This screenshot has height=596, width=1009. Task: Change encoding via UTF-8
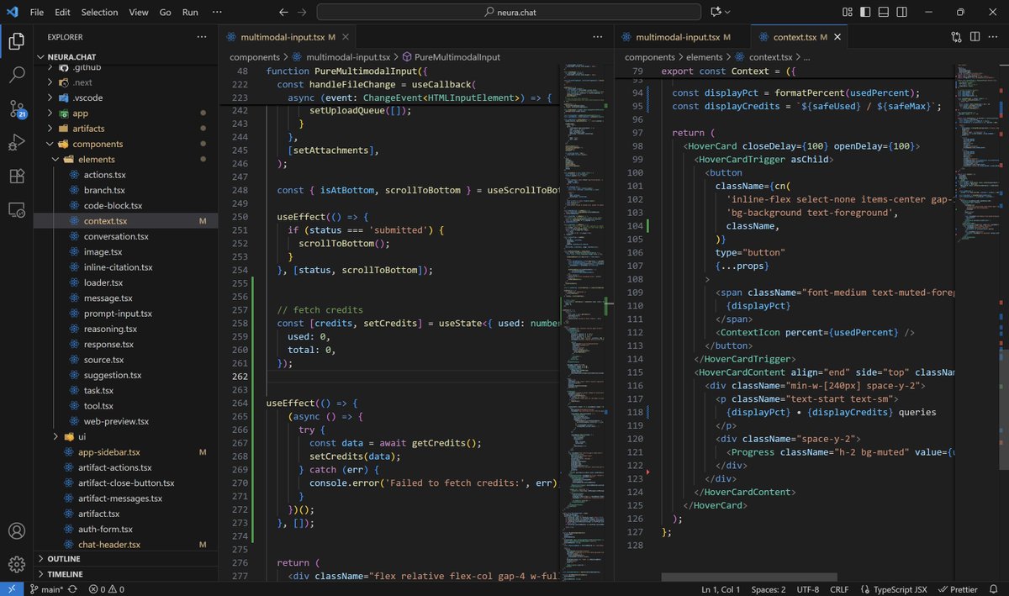pyautogui.click(x=807, y=589)
